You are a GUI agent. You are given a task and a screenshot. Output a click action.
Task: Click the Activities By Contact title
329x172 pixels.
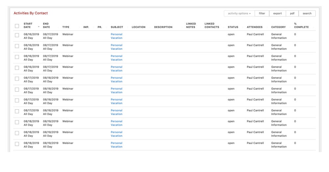point(31,13)
